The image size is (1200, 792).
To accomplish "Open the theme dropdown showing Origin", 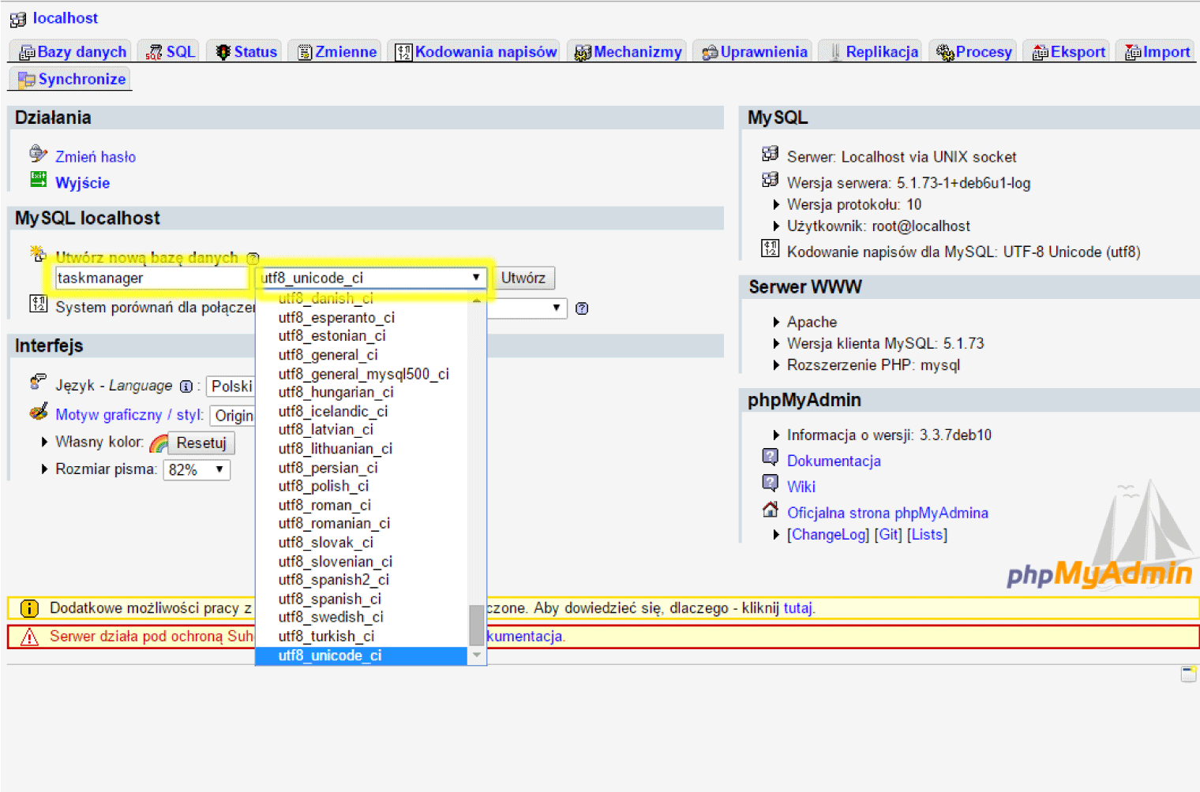I will [x=234, y=416].
